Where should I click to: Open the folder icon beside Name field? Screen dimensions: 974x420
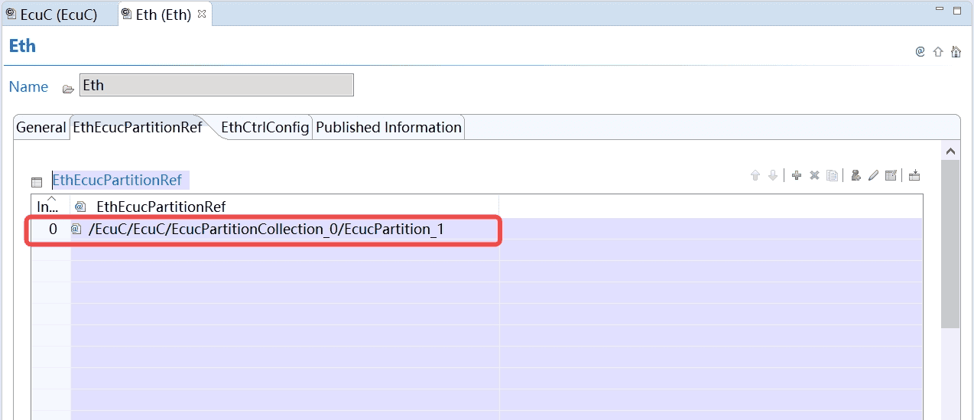point(68,88)
